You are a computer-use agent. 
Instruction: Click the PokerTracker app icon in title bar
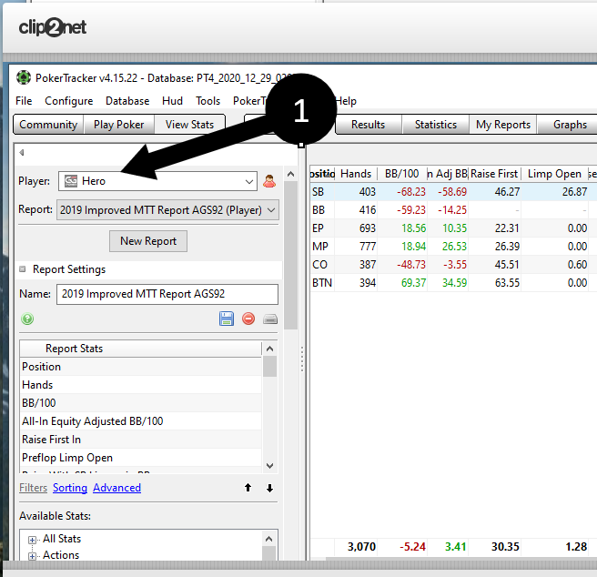pyautogui.click(x=24, y=77)
